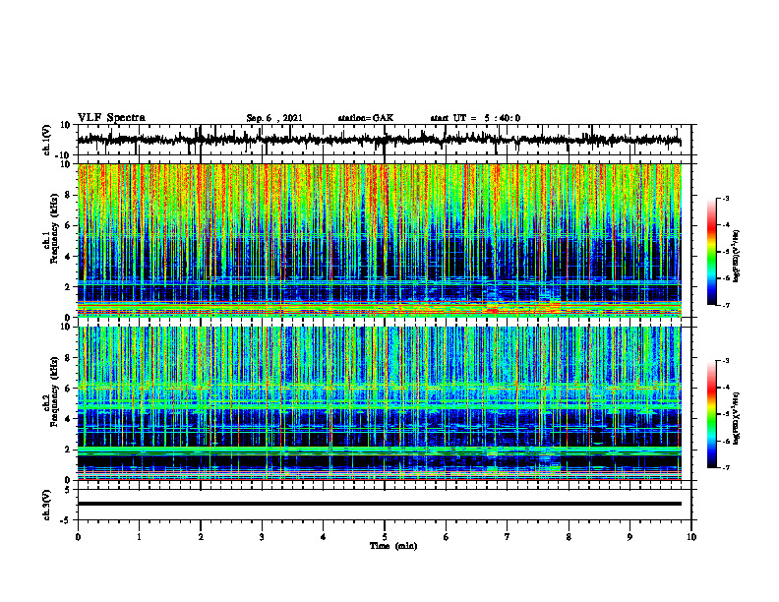Click time axis tick label "1"

tap(139, 537)
